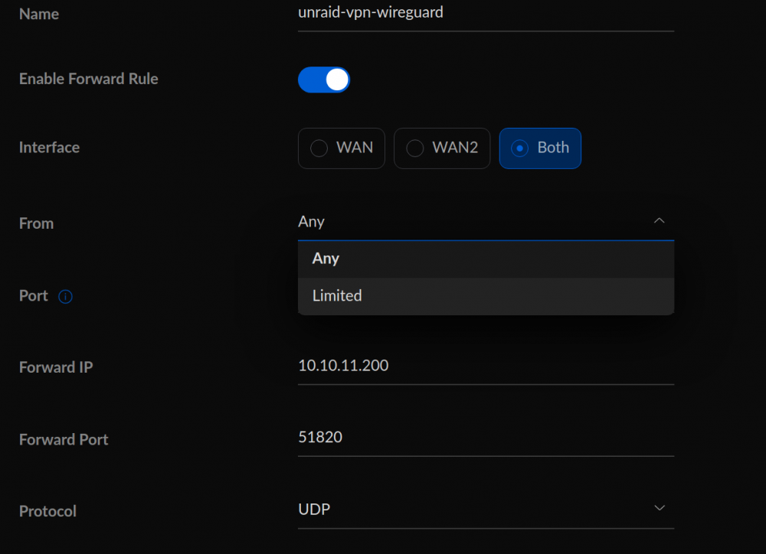
Task: Choose Limited from the From list
Action: (486, 296)
